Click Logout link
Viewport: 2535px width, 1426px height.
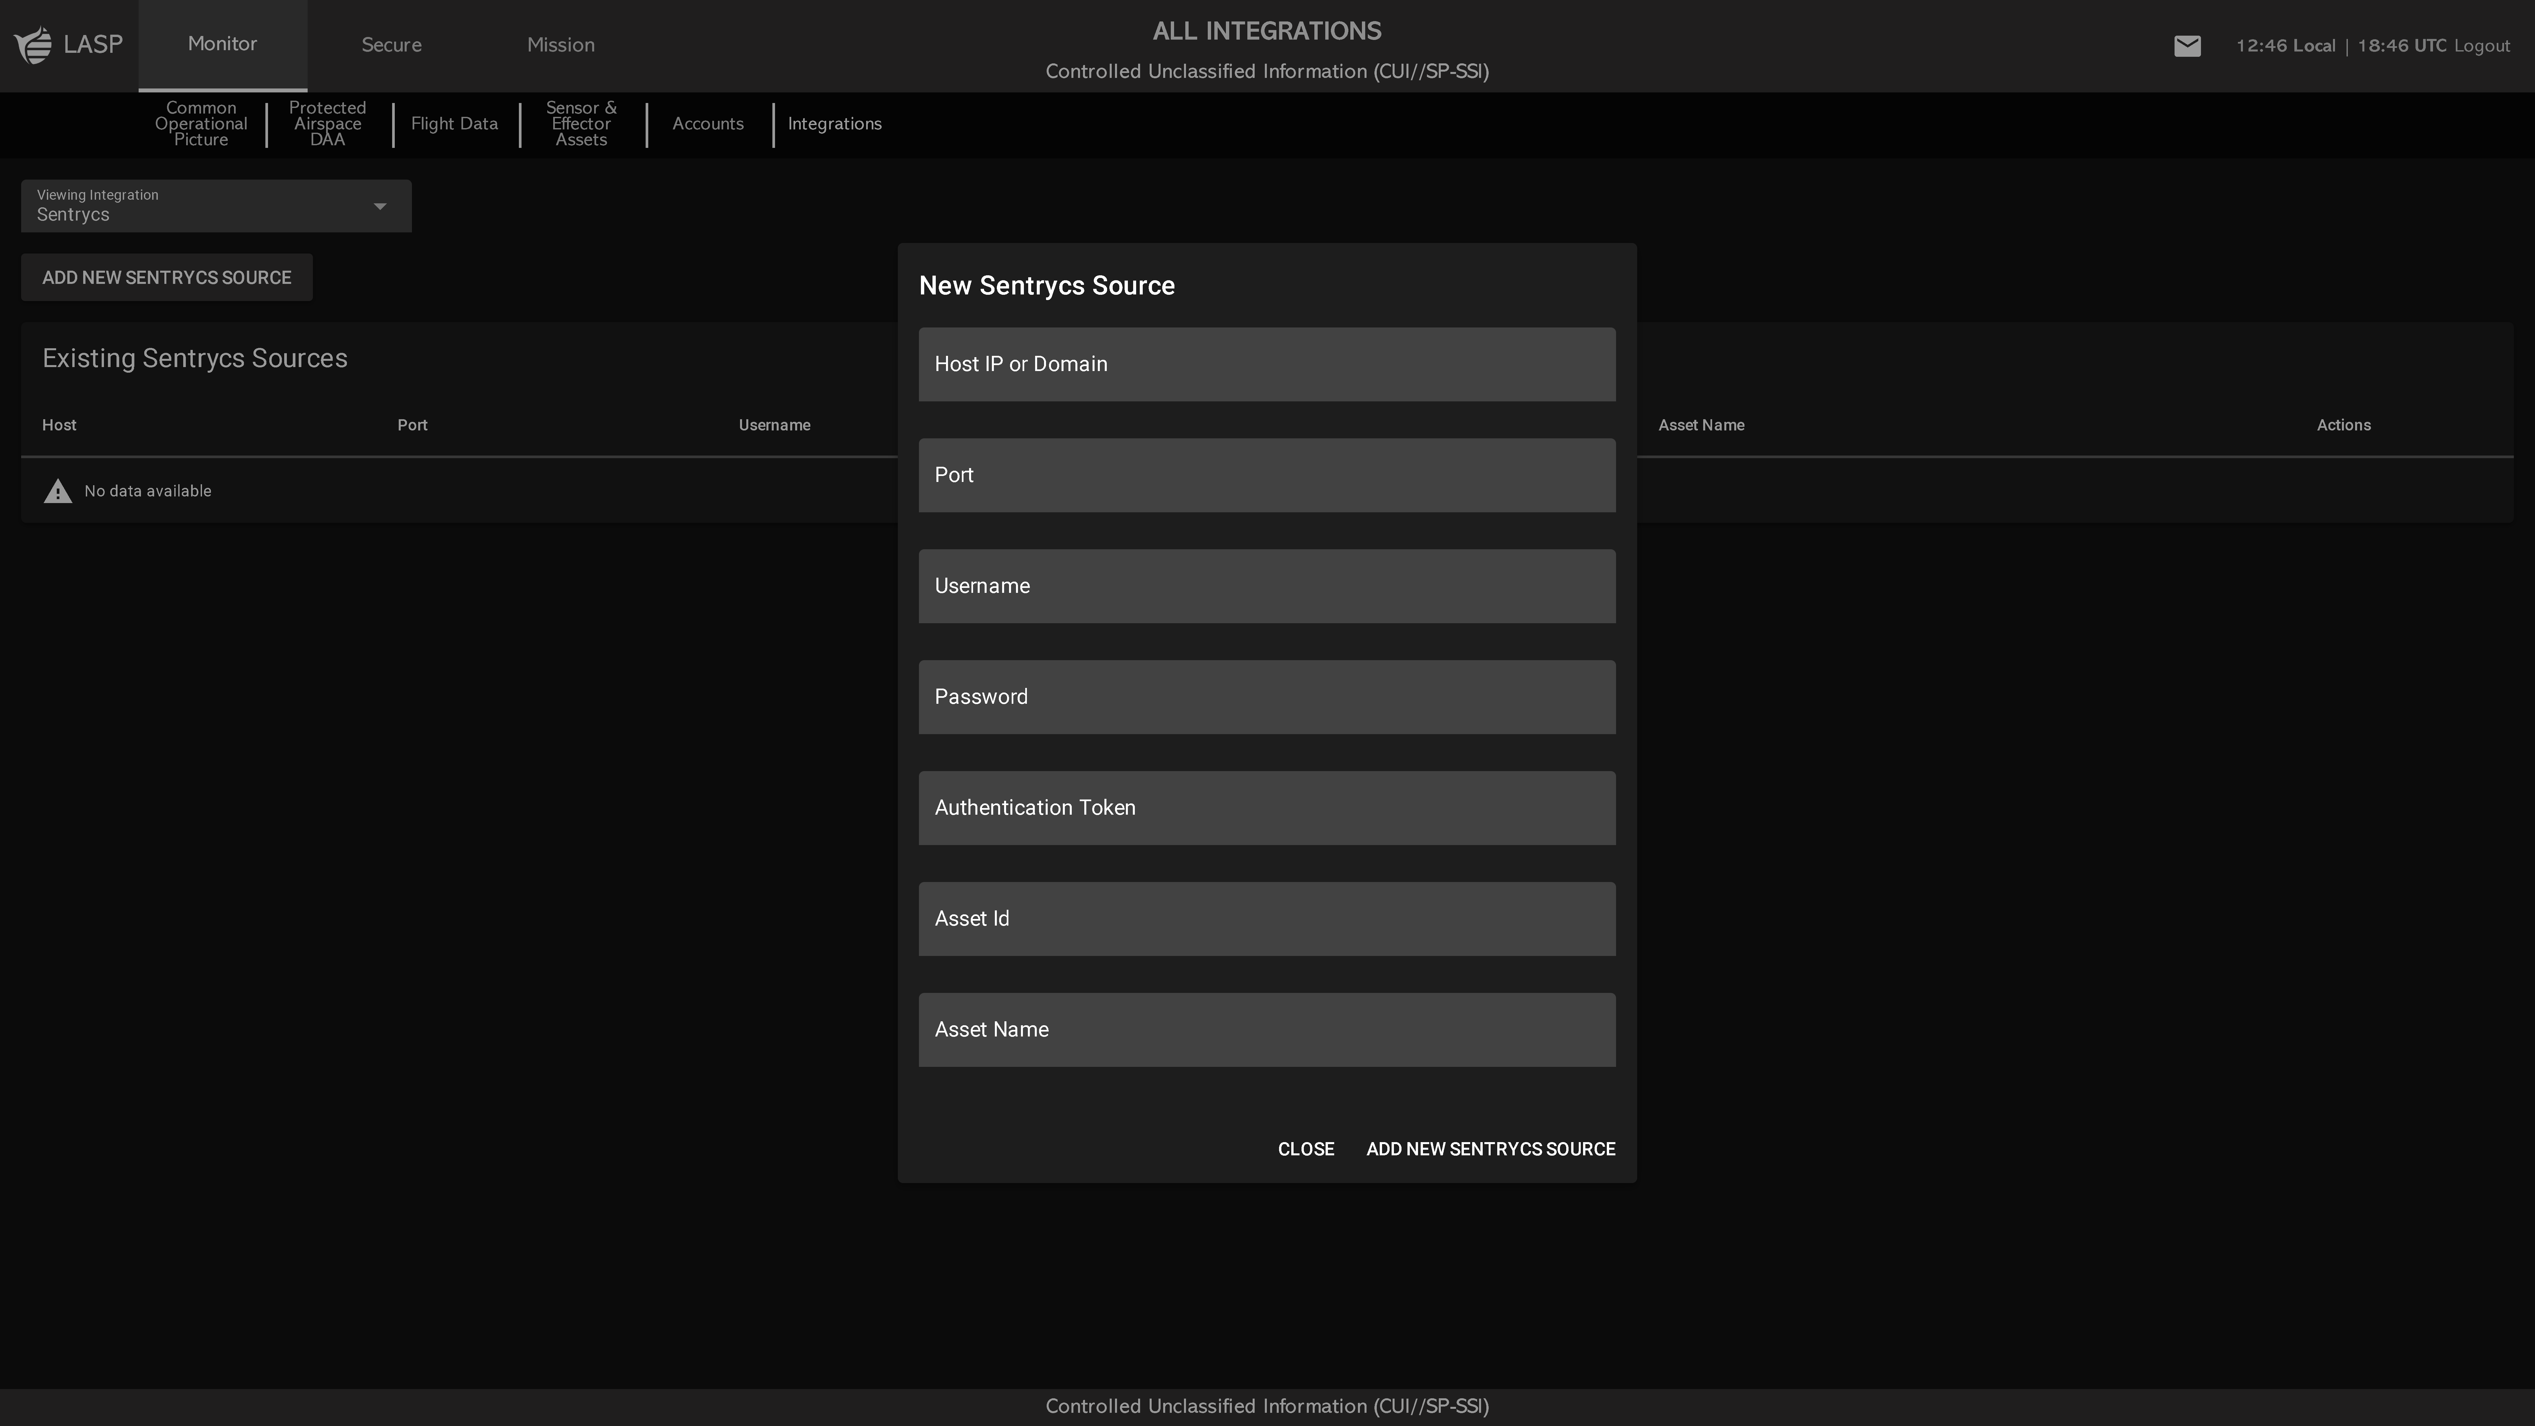pyautogui.click(x=2482, y=46)
